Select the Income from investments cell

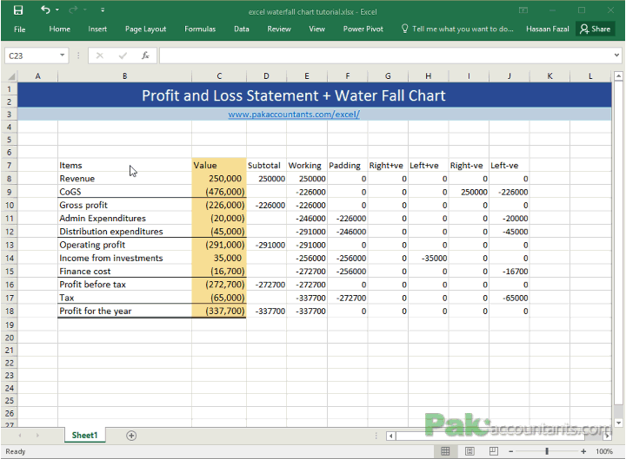124,258
